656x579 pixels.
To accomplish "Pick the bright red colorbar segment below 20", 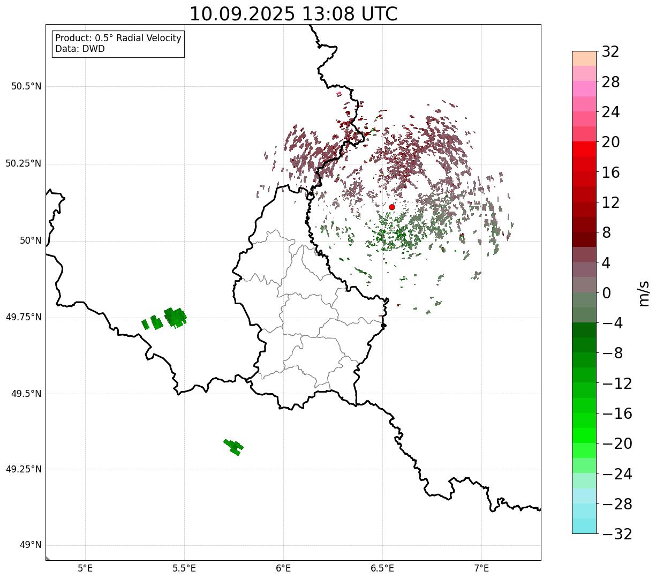I will click(x=584, y=149).
